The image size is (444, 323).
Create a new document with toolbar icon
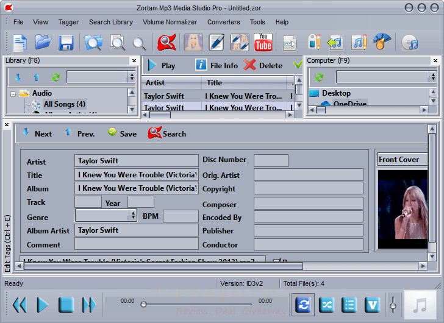[x=20, y=43]
